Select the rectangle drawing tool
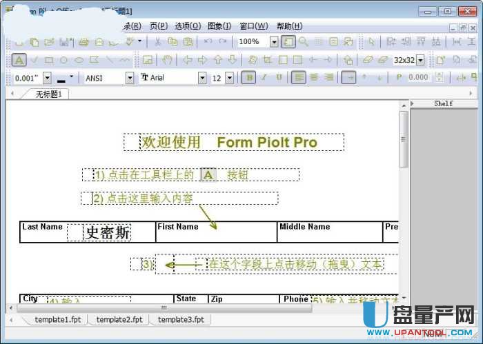This screenshot has width=483, height=344. point(49,60)
